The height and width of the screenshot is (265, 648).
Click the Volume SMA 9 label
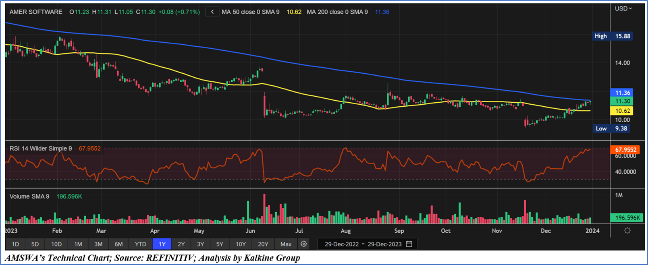click(x=29, y=197)
